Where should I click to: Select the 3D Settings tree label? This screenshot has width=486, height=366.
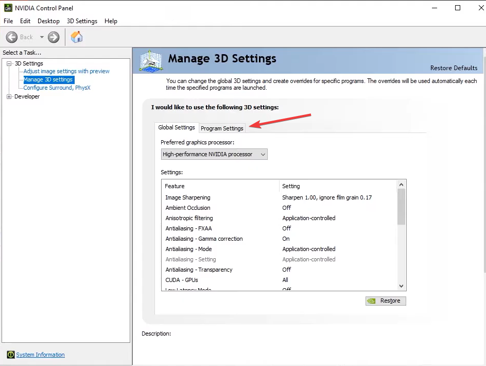tap(29, 63)
